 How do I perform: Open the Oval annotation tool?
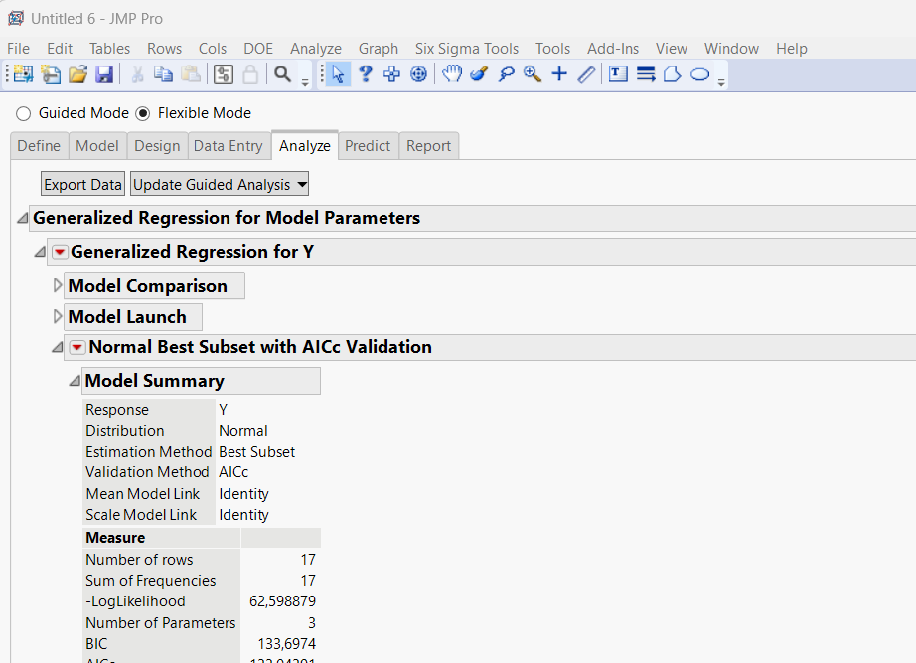[699, 73]
